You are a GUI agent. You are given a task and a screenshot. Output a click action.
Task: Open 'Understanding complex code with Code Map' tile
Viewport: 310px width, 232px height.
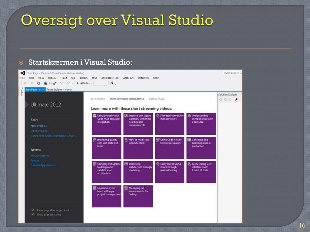201,124
